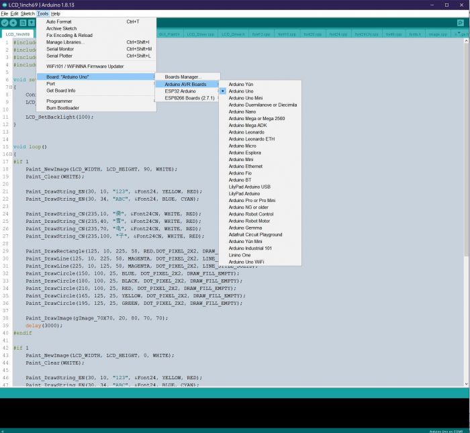
Task: Open Serial Monitor from Tools menu
Action: pos(96,49)
